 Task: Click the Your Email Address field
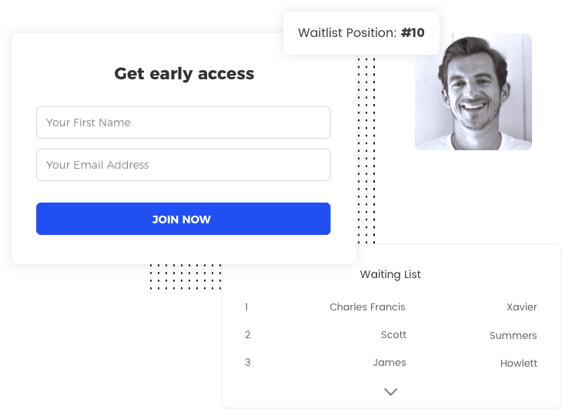pos(183,165)
